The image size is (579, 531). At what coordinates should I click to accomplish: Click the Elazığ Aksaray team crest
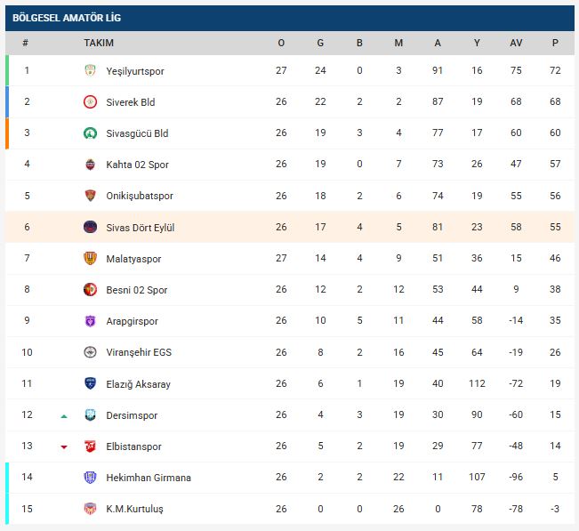89,383
